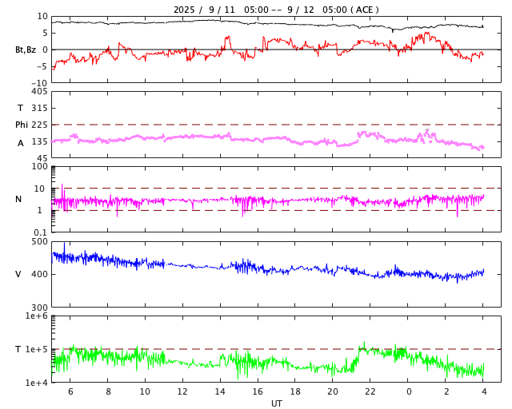Screen dimensions: 512x409
Task: Click the "UT" x-axis label
Action: (x=276, y=403)
